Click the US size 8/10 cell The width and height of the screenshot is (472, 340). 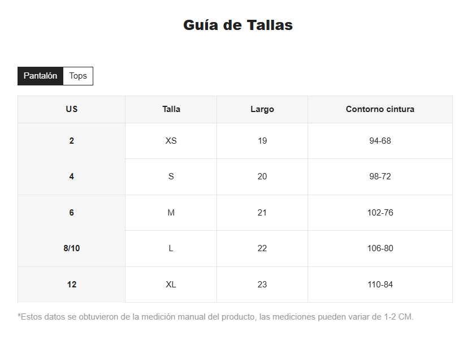[72, 248]
